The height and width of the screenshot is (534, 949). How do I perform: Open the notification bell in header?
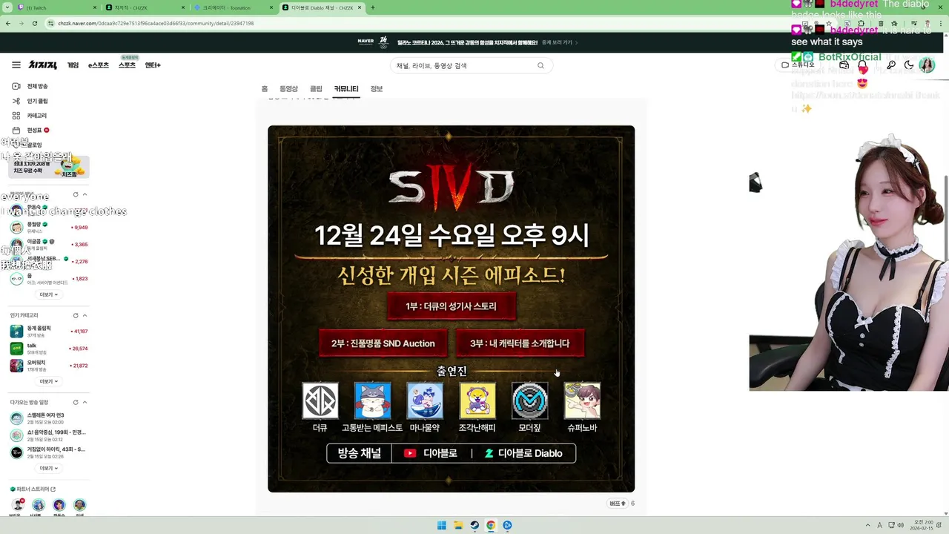(x=863, y=65)
